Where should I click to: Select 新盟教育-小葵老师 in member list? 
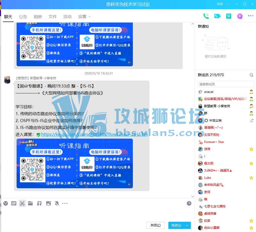click(x=226, y=106)
